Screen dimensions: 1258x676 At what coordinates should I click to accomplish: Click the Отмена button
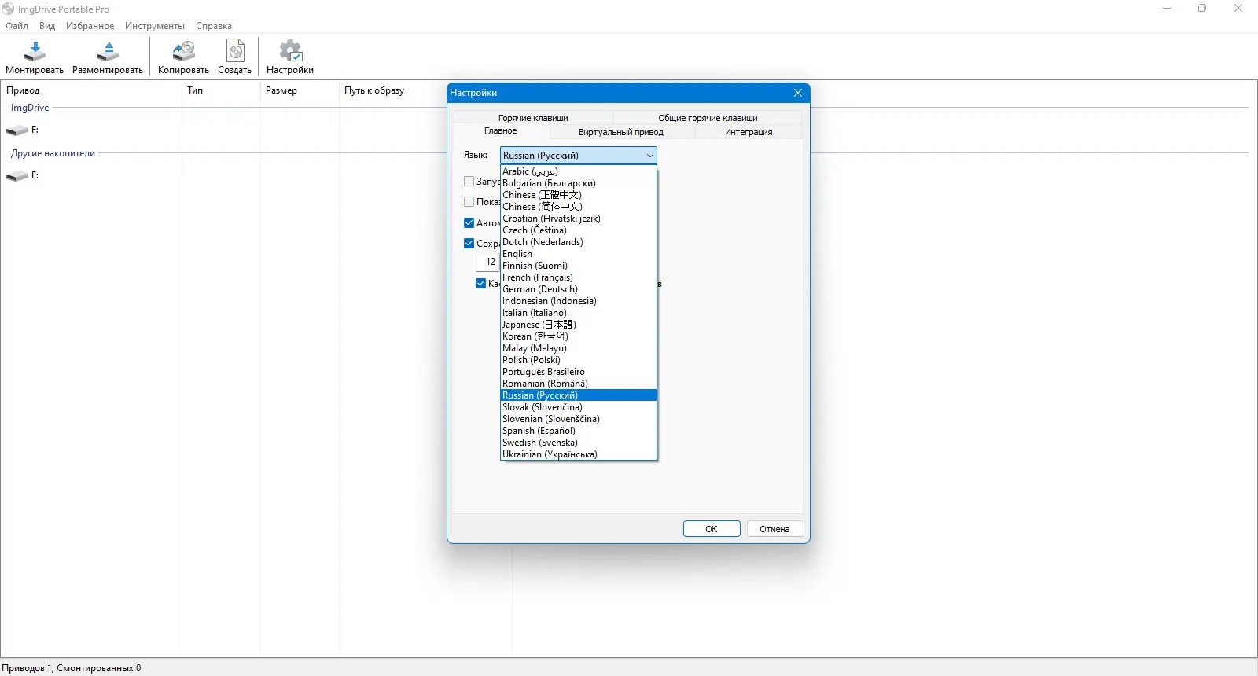(774, 529)
